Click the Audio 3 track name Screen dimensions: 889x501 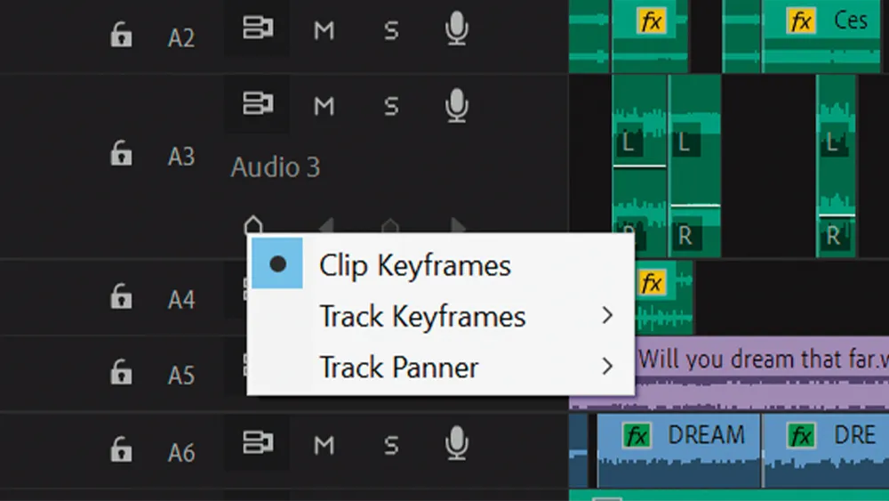(x=276, y=167)
